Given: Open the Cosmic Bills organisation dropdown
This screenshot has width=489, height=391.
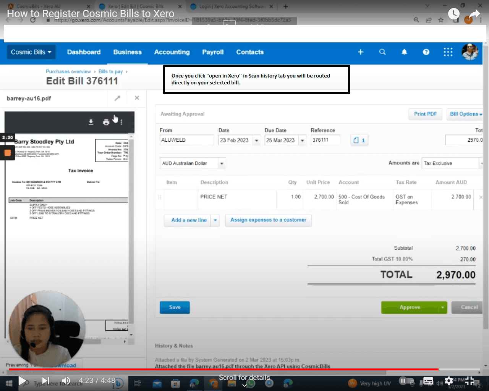Looking at the screenshot, I should 31,52.
